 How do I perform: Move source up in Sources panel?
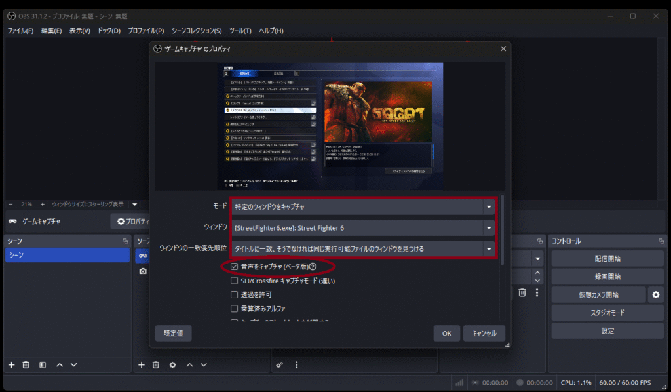tap(189, 365)
